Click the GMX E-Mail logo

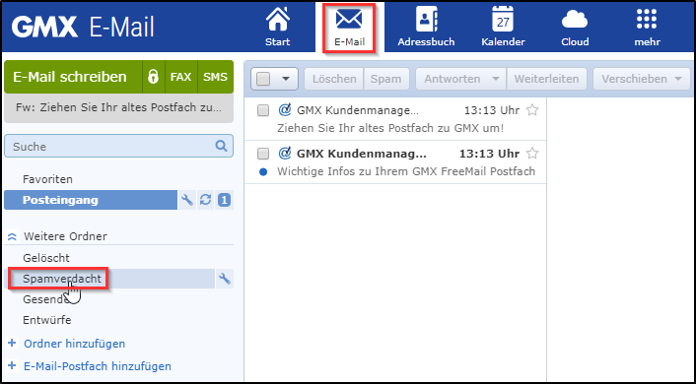83,27
